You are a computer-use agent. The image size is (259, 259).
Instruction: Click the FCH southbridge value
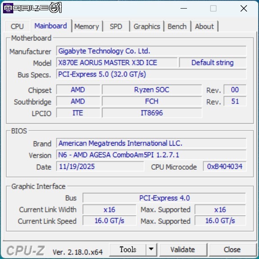[152, 101]
